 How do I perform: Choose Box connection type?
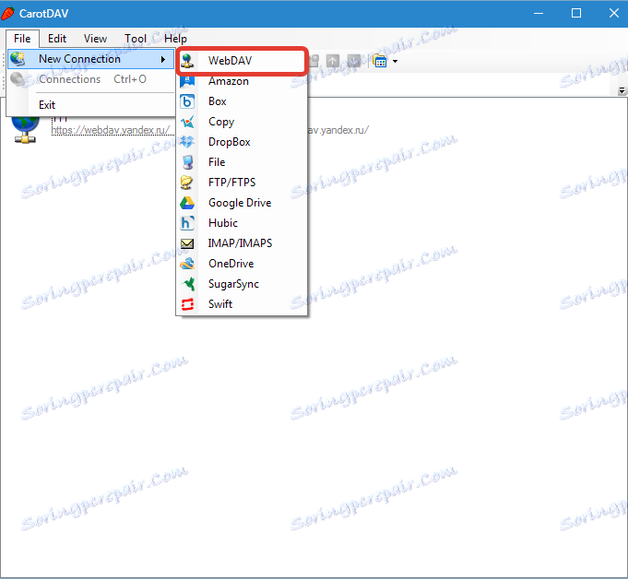click(x=242, y=101)
